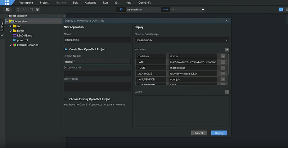This screenshot has height=148, width=288.
Task: Open the Git menu
Action: tap(117, 3)
